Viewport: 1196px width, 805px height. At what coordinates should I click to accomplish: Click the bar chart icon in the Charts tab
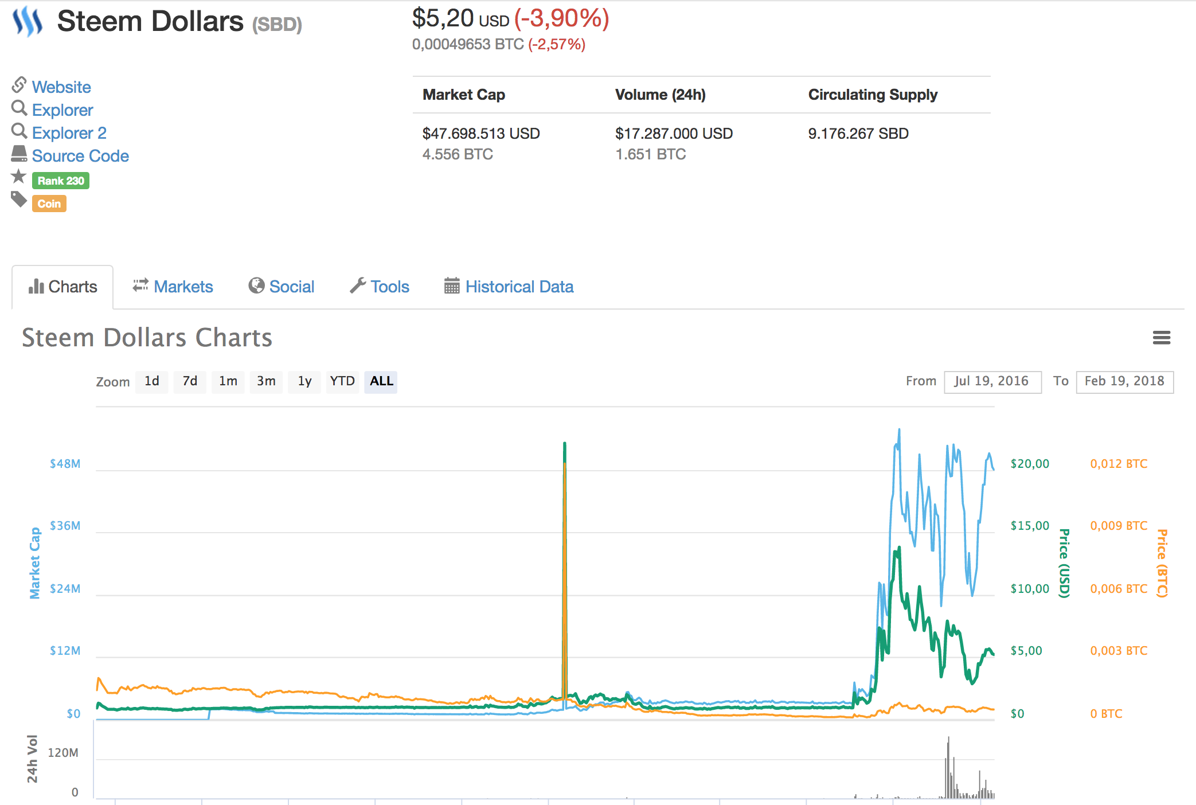point(36,286)
